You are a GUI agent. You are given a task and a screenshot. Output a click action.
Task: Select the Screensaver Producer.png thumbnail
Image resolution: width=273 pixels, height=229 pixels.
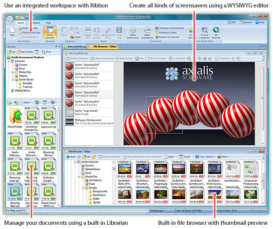click(251, 173)
